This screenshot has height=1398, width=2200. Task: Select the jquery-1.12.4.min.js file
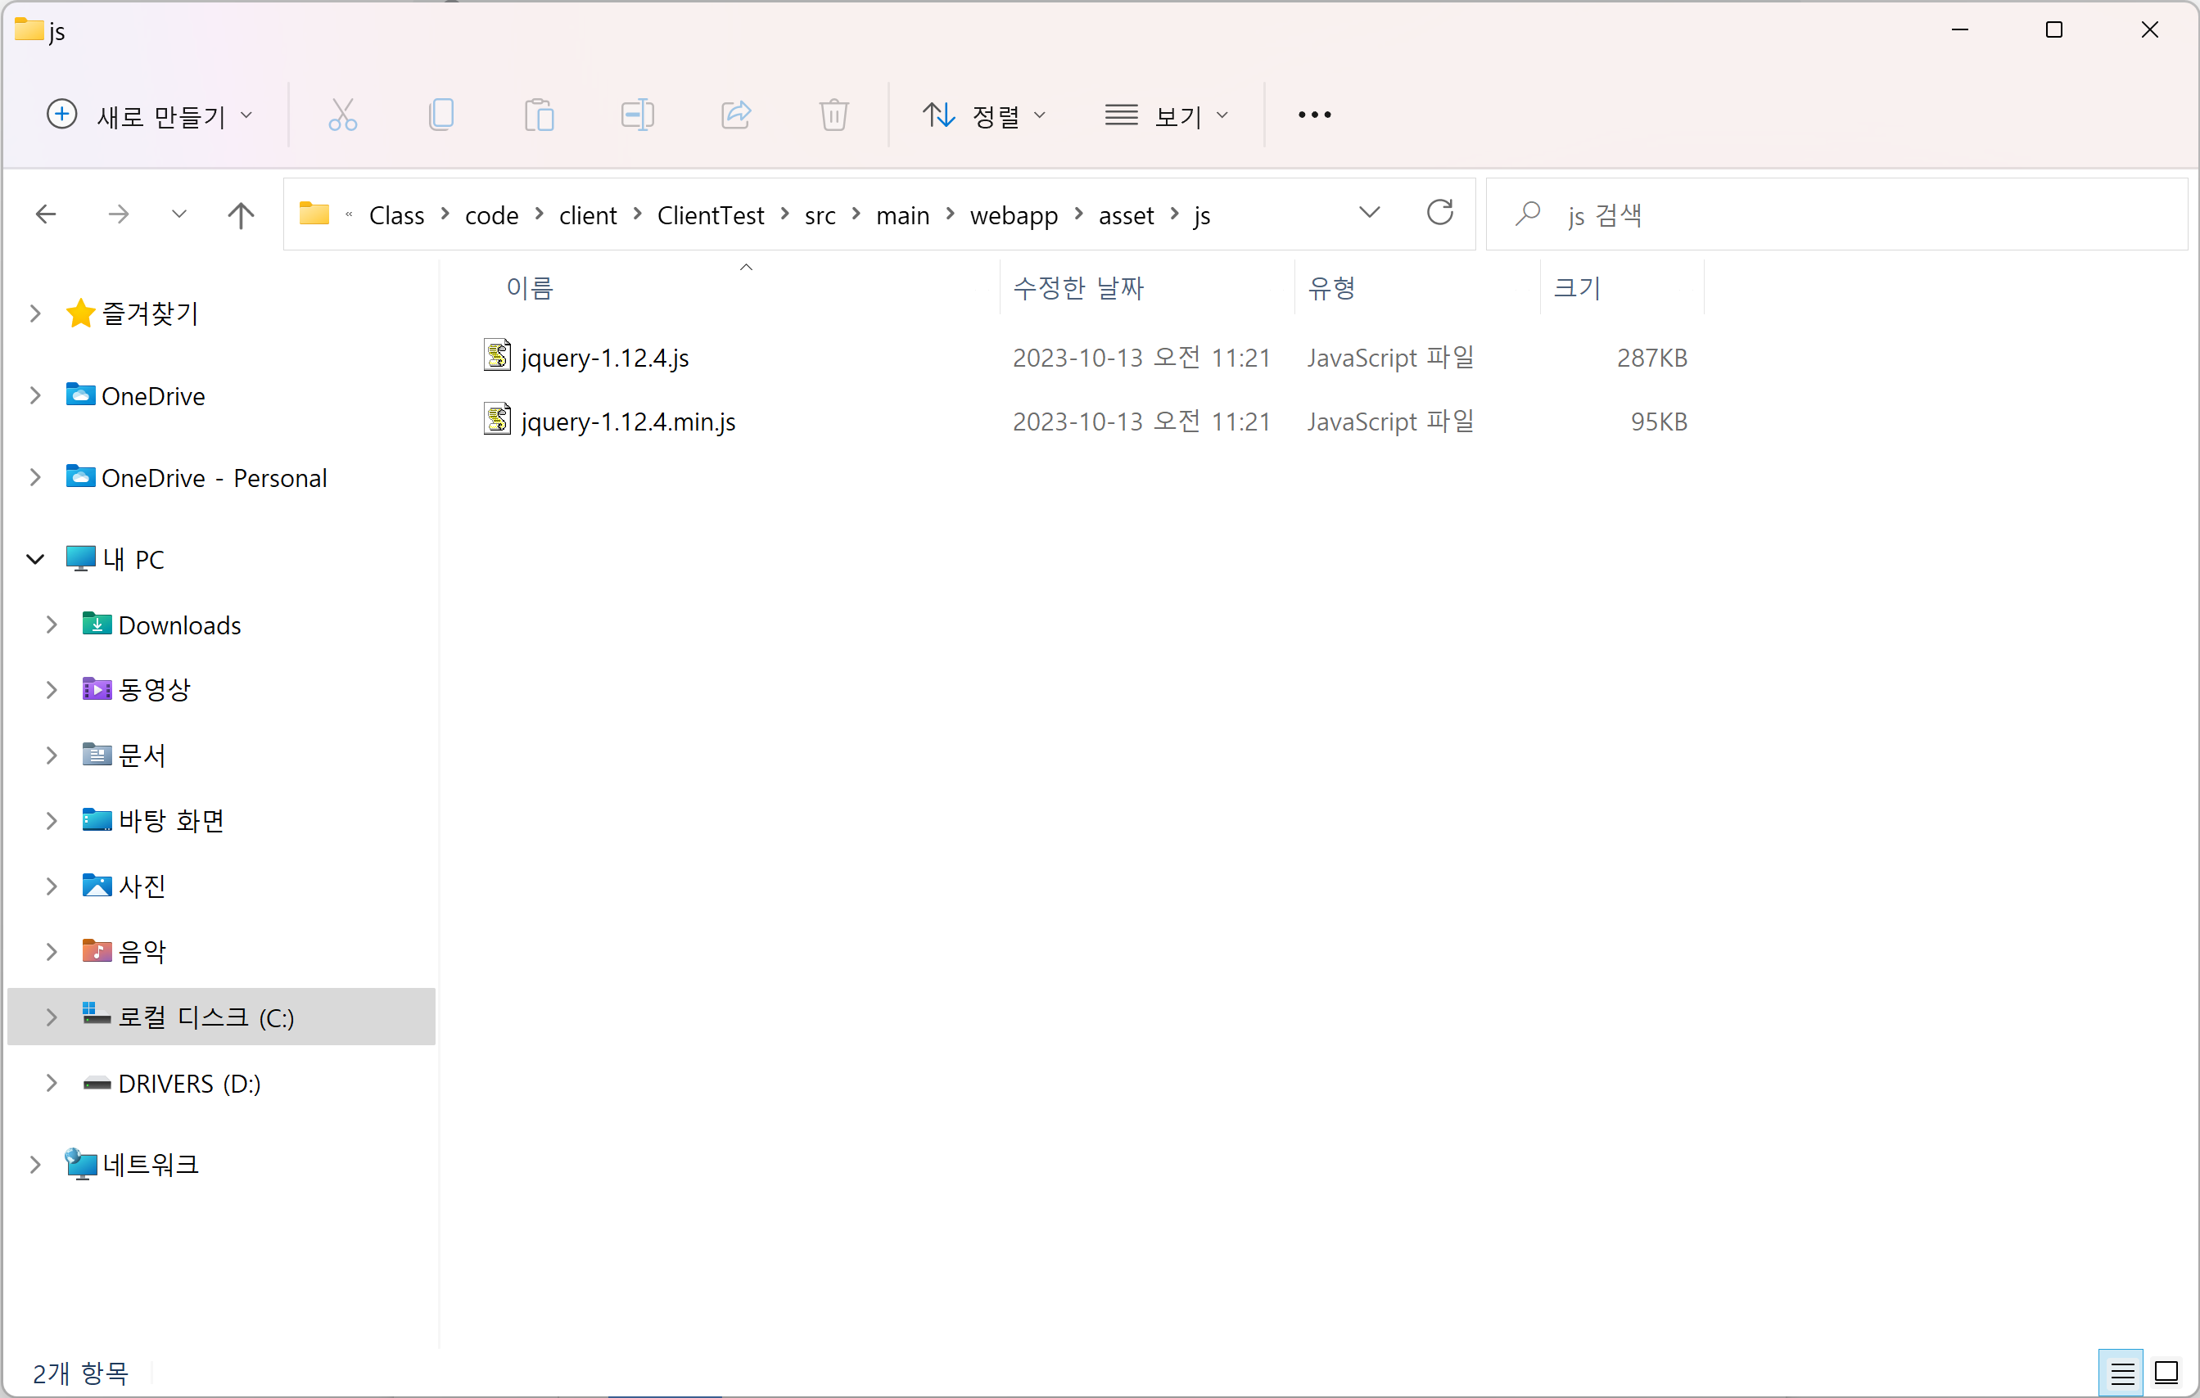[x=628, y=422]
